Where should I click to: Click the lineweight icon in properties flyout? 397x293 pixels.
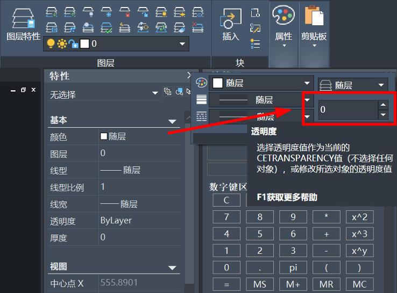(x=201, y=99)
